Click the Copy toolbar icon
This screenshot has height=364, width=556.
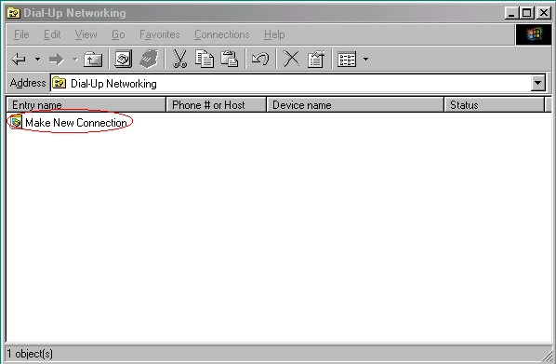205,59
